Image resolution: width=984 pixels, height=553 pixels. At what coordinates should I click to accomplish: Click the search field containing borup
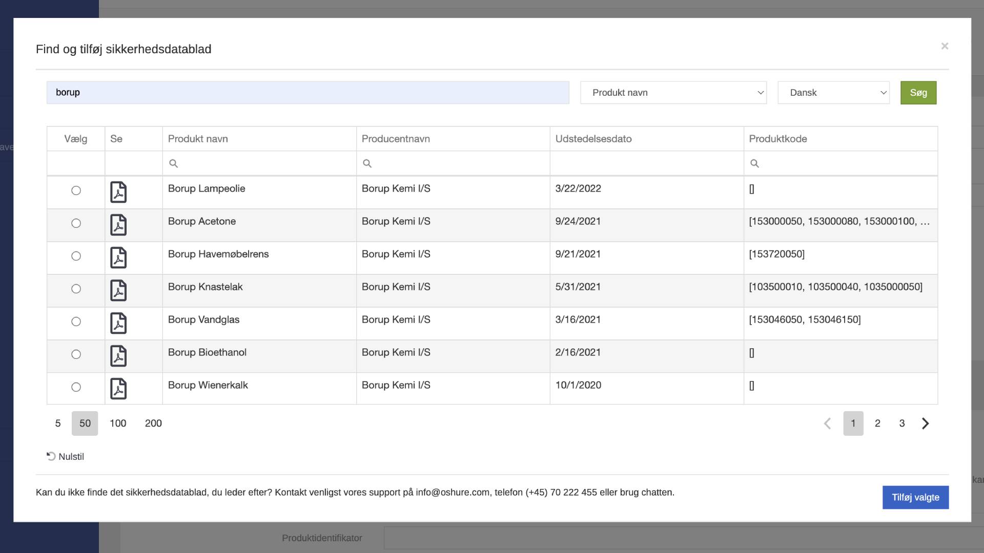pyautogui.click(x=308, y=93)
